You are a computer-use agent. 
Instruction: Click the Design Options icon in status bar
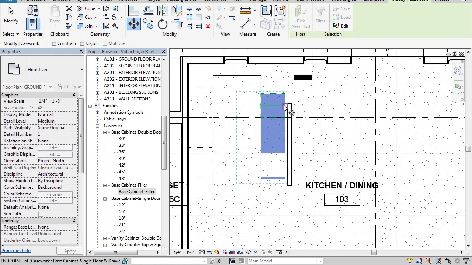click(x=242, y=261)
